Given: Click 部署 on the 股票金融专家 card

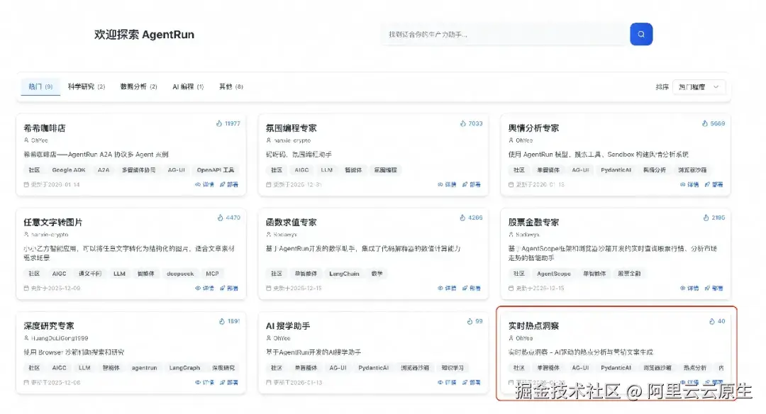Looking at the screenshot, I should coord(714,288).
